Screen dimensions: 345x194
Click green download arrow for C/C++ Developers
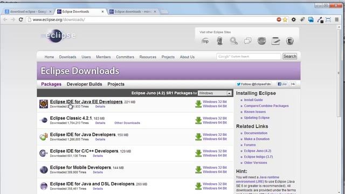pyautogui.click(x=198, y=153)
